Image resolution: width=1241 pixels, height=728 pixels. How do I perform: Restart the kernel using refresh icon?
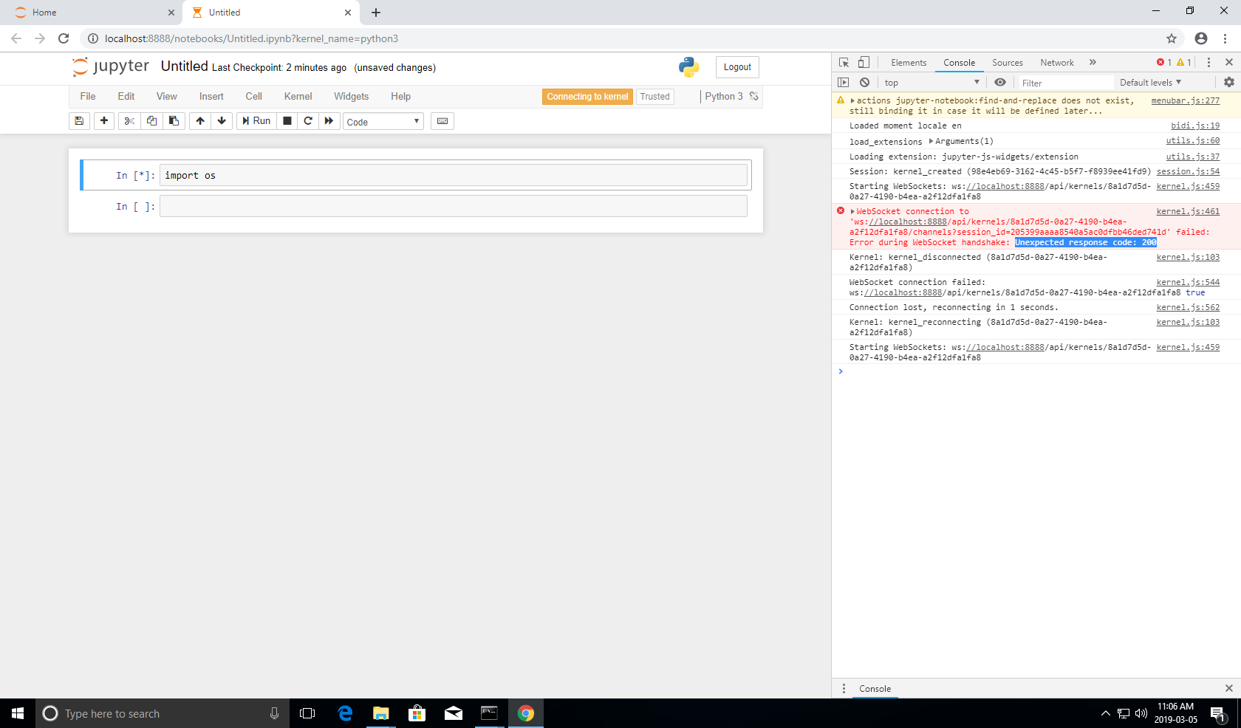(308, 120)
